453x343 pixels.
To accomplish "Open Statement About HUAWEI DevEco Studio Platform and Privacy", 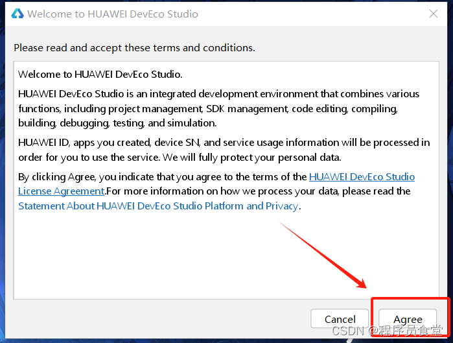I will 158,206.
